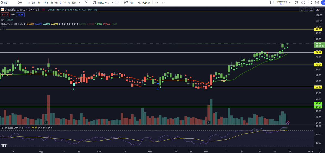Add a symbol with the plus icon
Image resolution: width=325 pixels, height=153 pixels.
(x=20, y=2)
